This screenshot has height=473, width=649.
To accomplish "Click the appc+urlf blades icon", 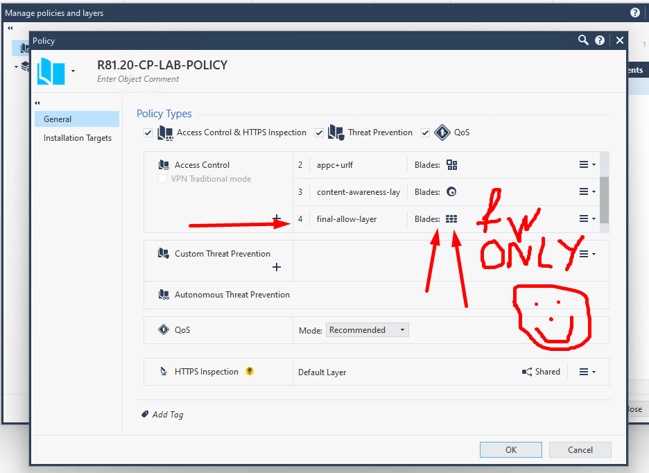I will pos(451,165).
